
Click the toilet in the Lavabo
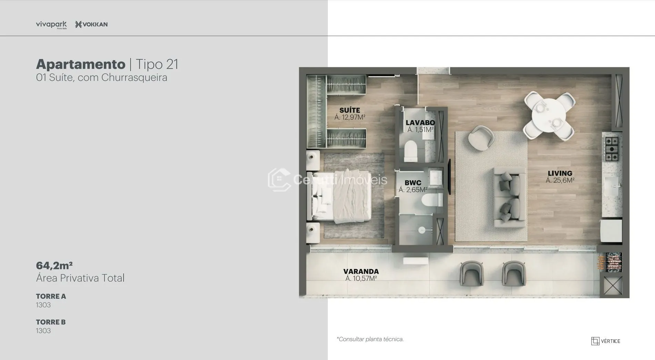tap(411, 151)
